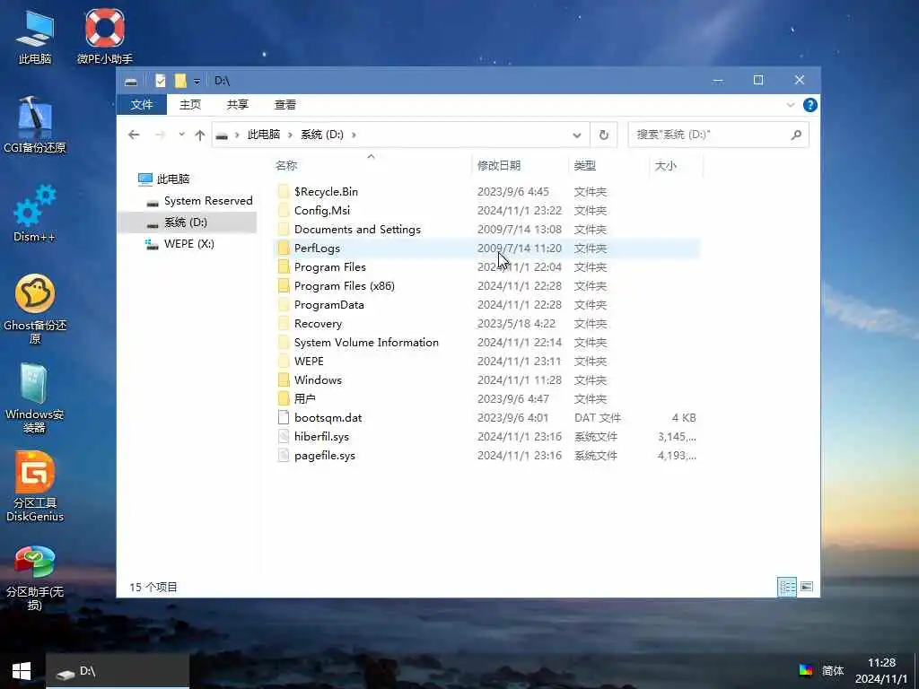Select System Volume Information folder
The width and height of the screenshot is (919, 689).
coord(366,342)
